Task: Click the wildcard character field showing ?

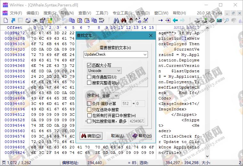Action: (131, 77)
